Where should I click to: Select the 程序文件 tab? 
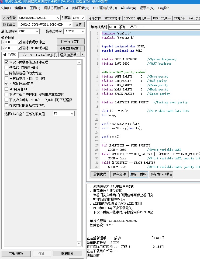coord(95,18)
